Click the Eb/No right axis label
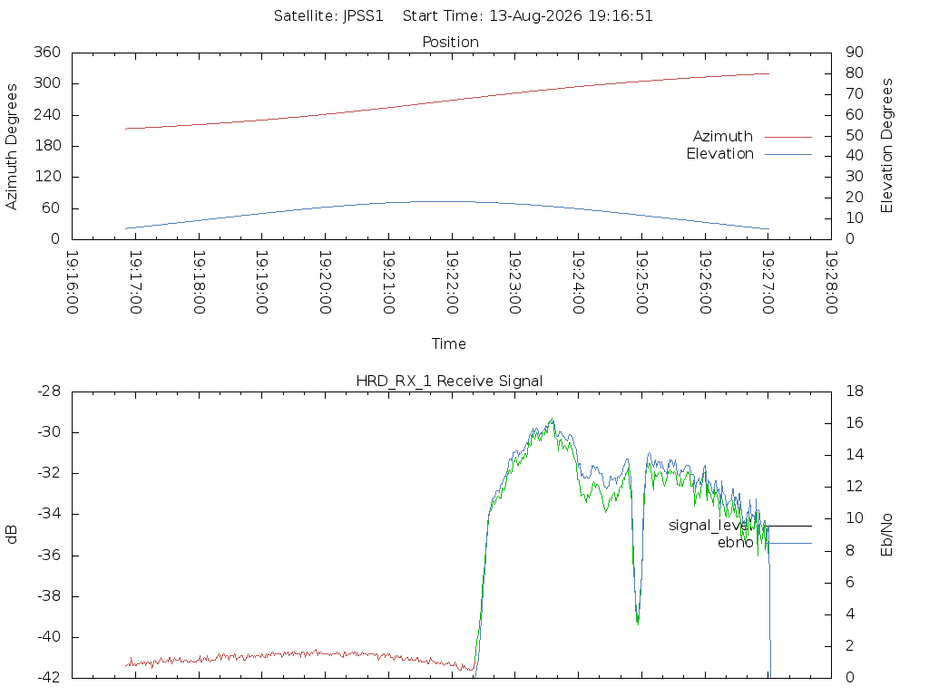Image resolution: width=929 pixels, height=696 pixels. [x=886, y=535]
